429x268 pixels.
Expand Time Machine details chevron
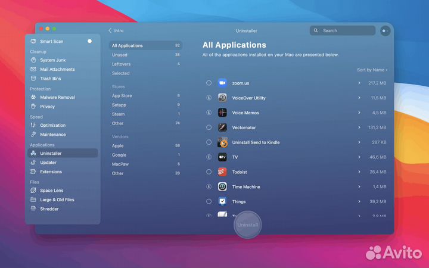359,186
